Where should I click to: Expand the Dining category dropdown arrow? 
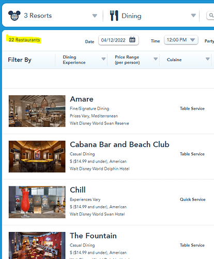click(x=193, y=16)
